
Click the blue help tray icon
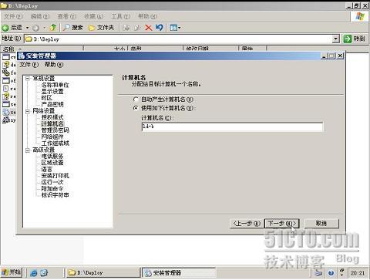click(331, 273)
